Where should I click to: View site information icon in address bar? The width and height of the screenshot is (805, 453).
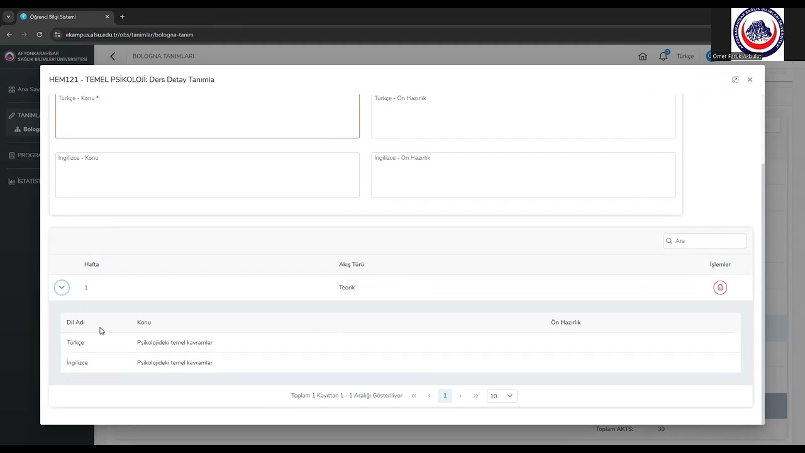click(57, 35)
